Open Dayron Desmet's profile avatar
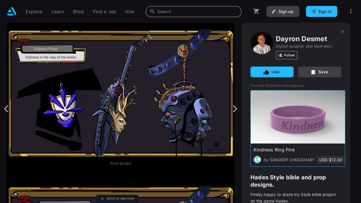 pos(261,43)
